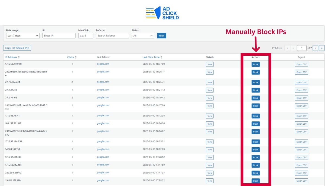Sort by IP Address column
The width and height of the screenshot is (325, 186).
pyautogui.click(x=11, y=57)
